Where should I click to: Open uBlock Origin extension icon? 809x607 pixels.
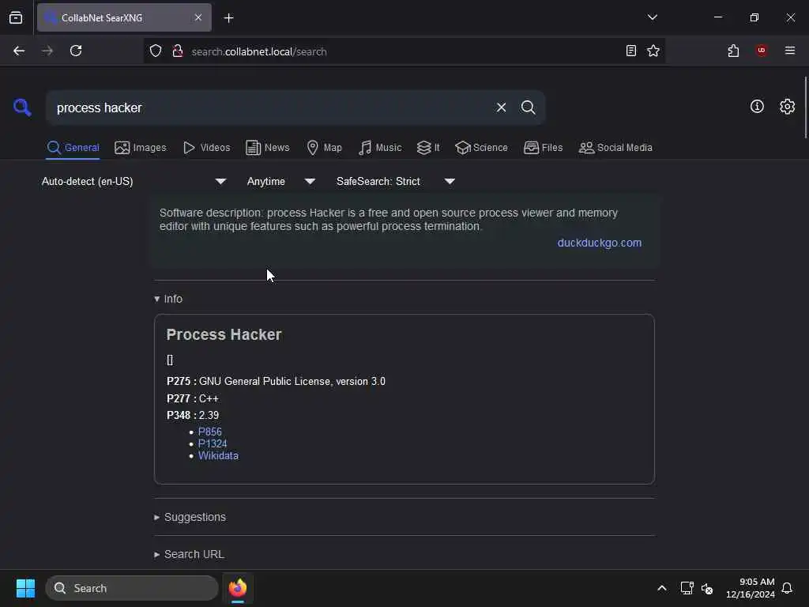click(761, 51)
